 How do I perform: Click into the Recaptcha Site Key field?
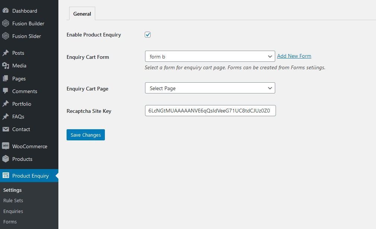coord(210,111)
